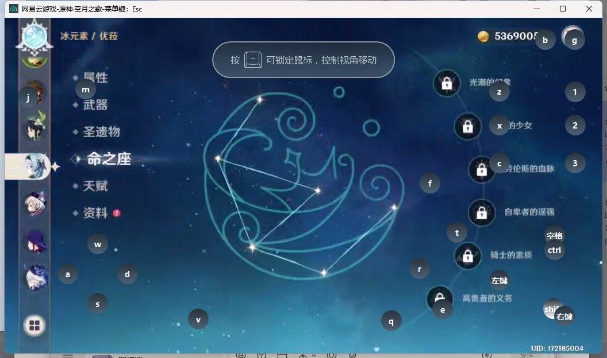Tap the virtual 'w' key button
The height and width of the screenshot is (358, 607).
(x=98, y=244)
